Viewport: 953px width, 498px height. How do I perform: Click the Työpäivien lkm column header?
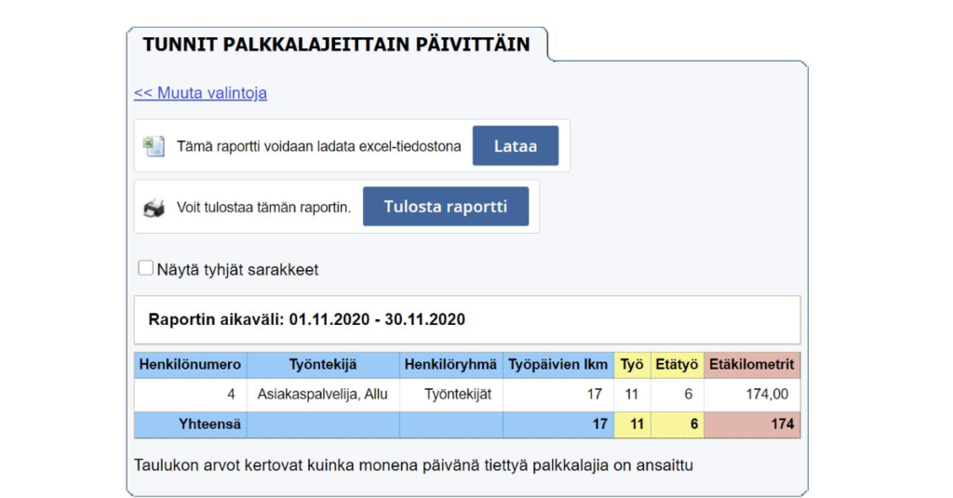tap(558, 365)
